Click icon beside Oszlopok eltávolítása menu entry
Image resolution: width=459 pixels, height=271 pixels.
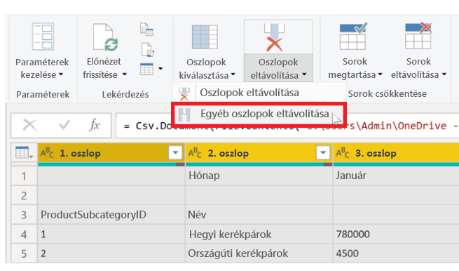(184, 94)
